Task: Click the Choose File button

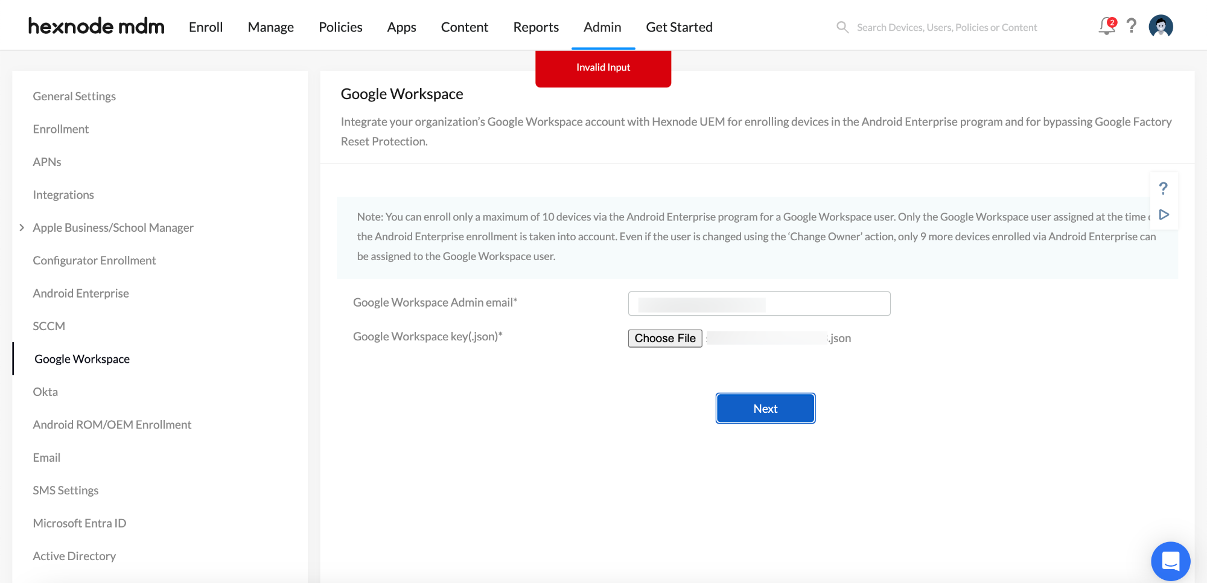Action: (x=665, y=338)
